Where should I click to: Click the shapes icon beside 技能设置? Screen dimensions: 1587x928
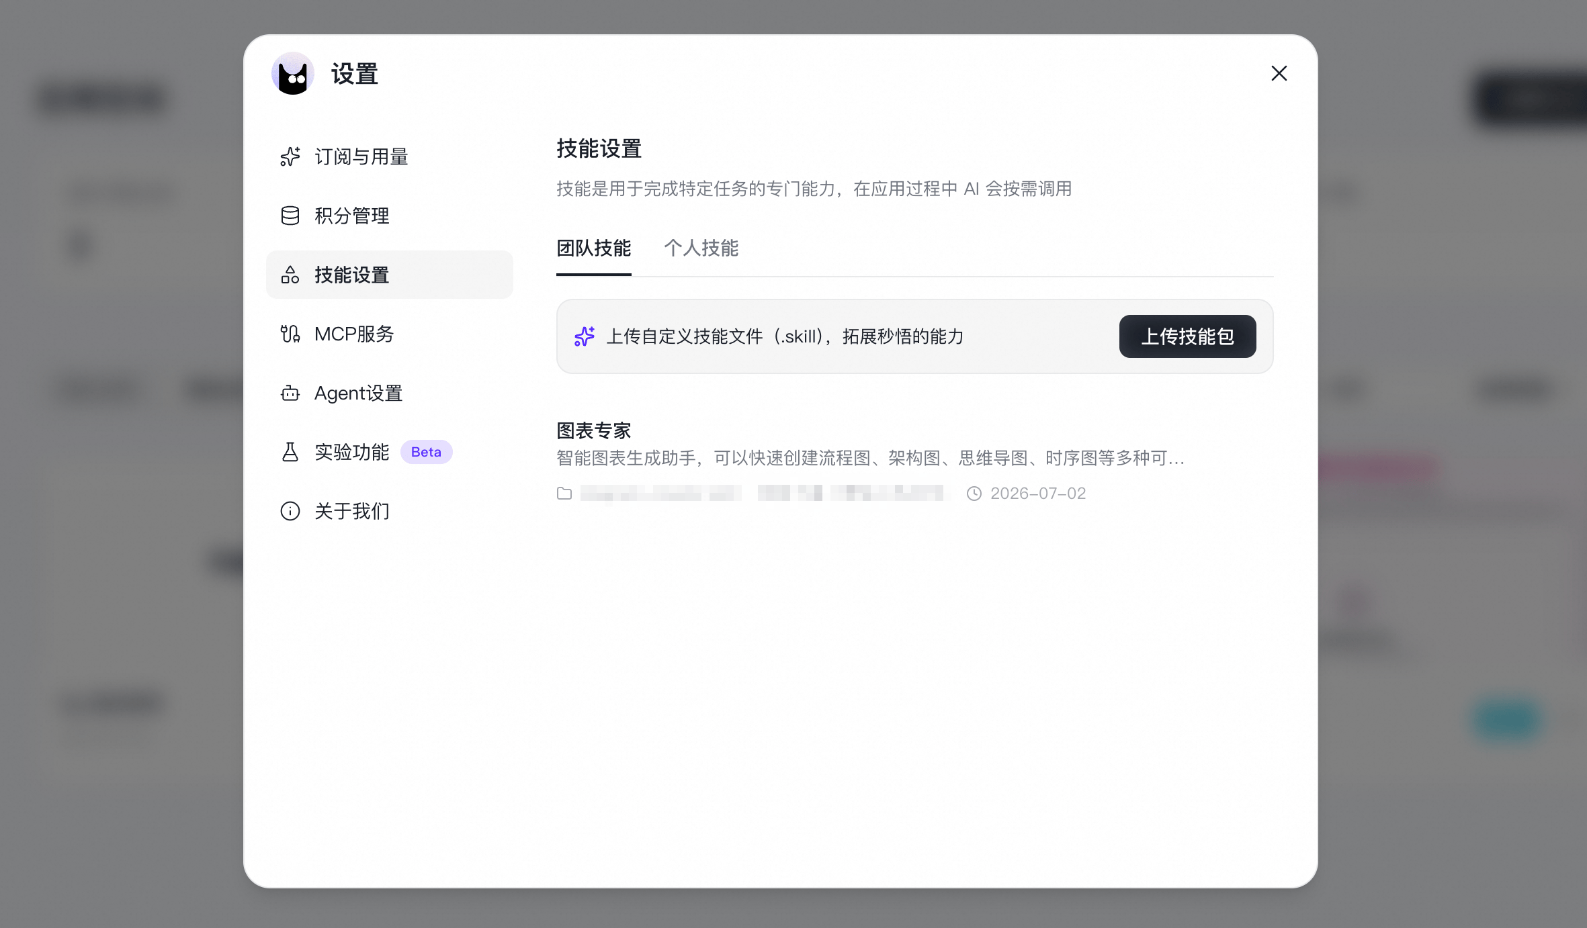click(x=290, y=275)
